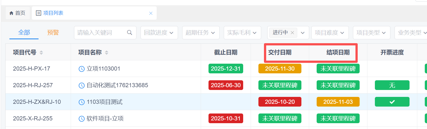Click the red 2025-06-30 deadline badge
Viewport: 427px width, 129px height.
[226, 85]
